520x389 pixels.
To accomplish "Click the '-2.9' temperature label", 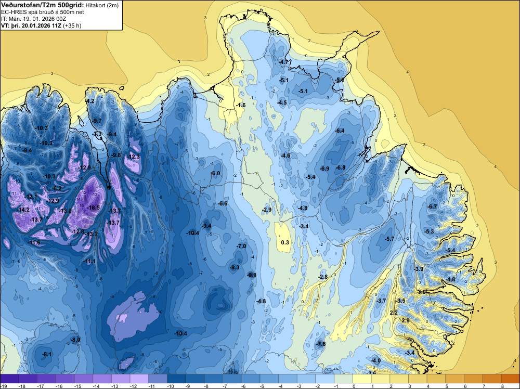I will (x=267, y=210).
